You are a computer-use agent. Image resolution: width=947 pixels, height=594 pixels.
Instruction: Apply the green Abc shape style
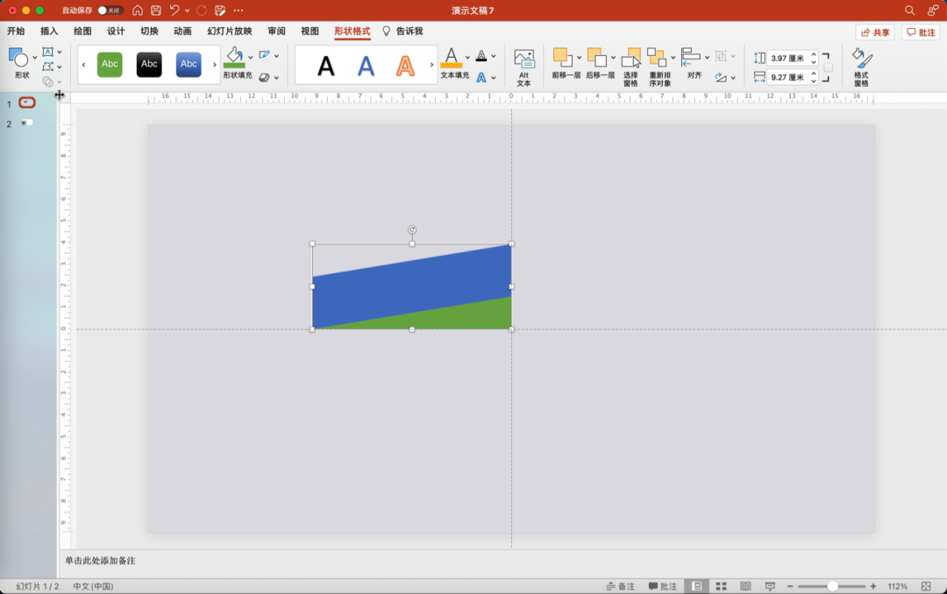(110, 64)
